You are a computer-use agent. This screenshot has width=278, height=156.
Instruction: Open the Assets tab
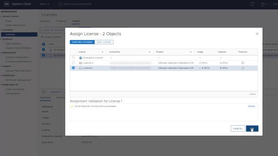[76, 21]
